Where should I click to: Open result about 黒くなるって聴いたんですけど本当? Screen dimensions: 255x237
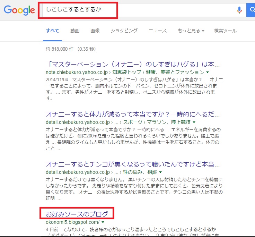click(133, 164)
